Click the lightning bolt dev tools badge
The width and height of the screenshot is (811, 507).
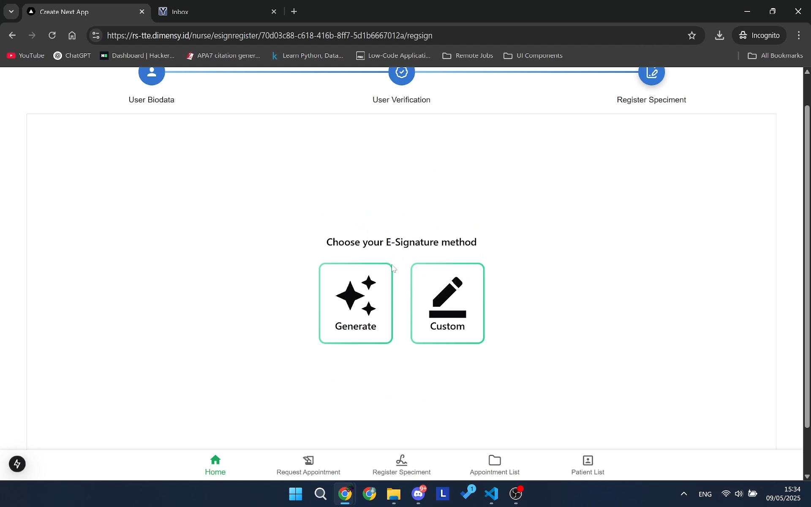[x=17, y=464]
